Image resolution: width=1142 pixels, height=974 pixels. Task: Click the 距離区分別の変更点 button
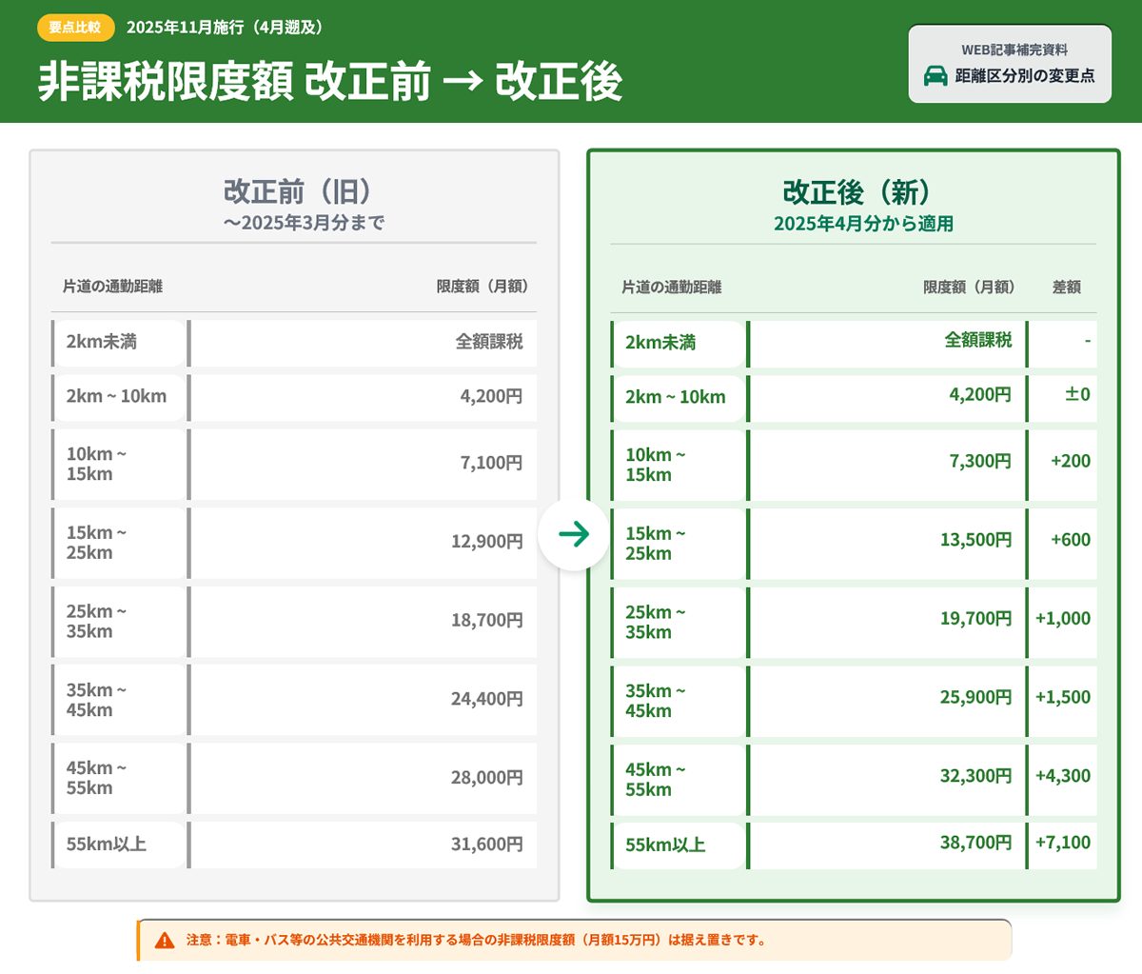click(x=1010, y=64)
